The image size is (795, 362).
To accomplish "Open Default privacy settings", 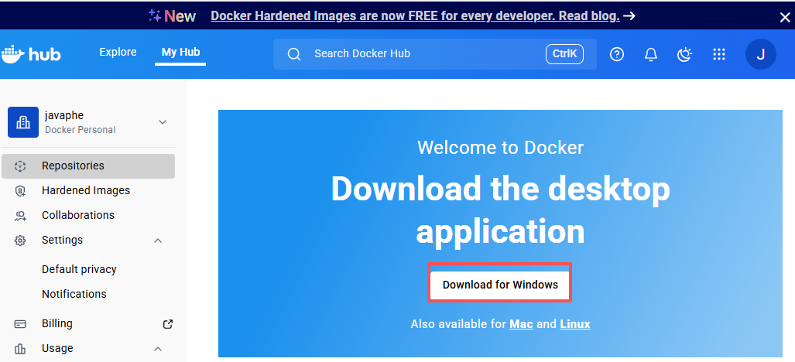I will click(x=79, y=269).
